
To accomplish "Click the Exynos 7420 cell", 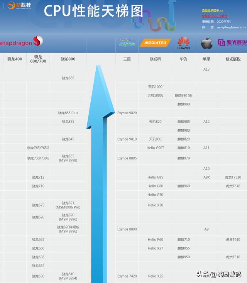I will tap(127, 276).
